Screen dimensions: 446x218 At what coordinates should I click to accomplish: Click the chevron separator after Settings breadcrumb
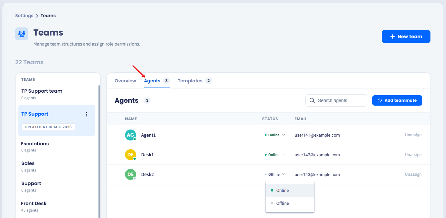point(37,16)
